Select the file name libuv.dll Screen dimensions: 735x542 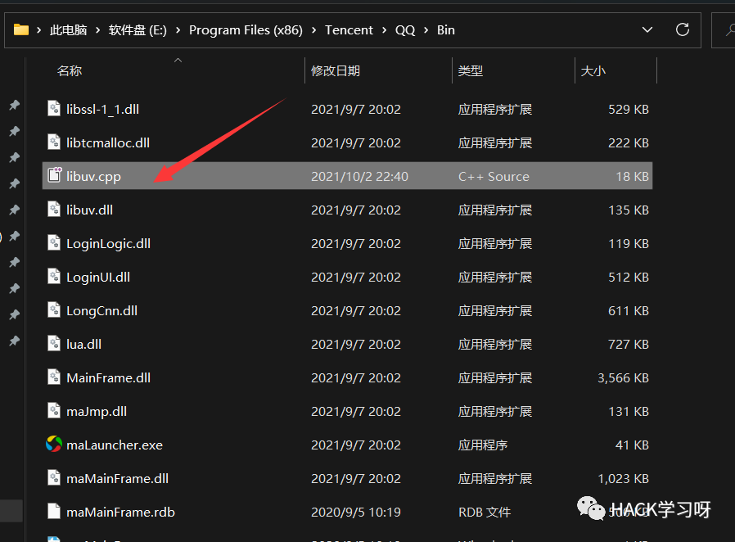click(x=89, y=210)
